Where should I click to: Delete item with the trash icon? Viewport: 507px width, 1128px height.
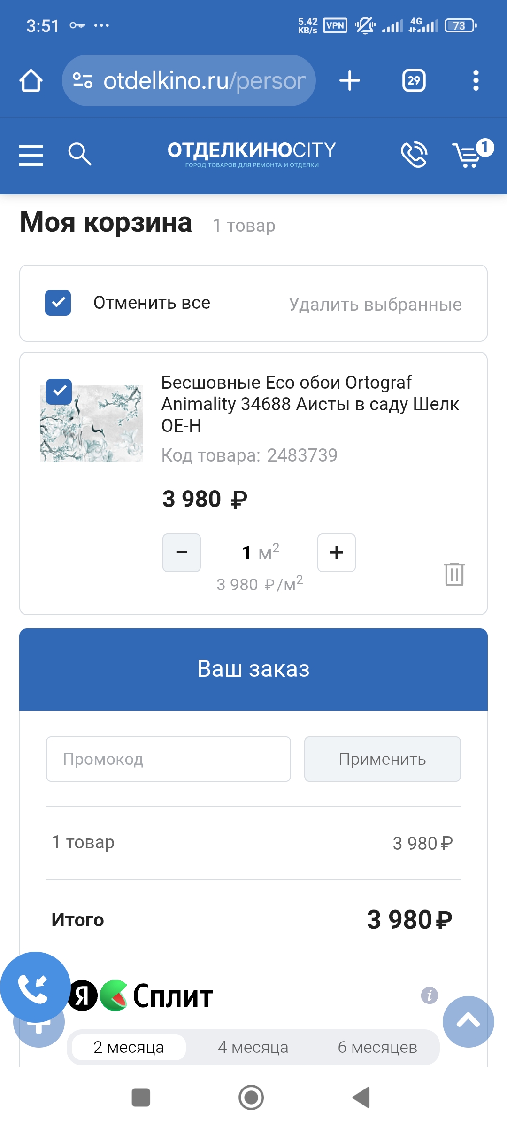click(454, 574)
